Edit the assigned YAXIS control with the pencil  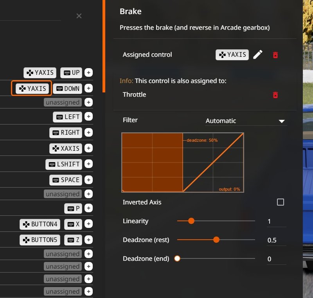coord(257,54)
